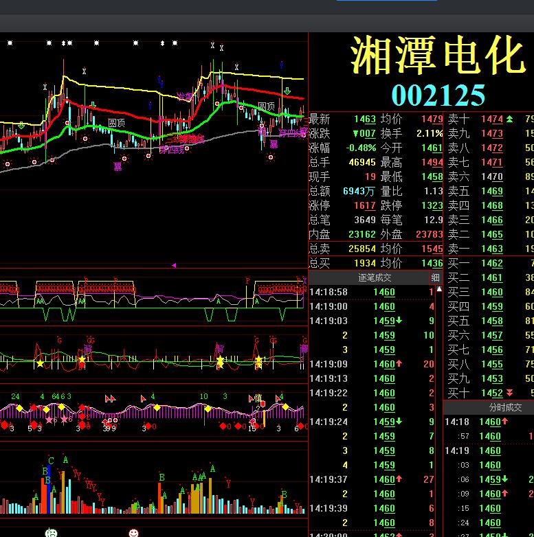Click the left 圆顶 label on the K-line chart
This screenshot has width=534, height=537.
(x=117, y=123)
